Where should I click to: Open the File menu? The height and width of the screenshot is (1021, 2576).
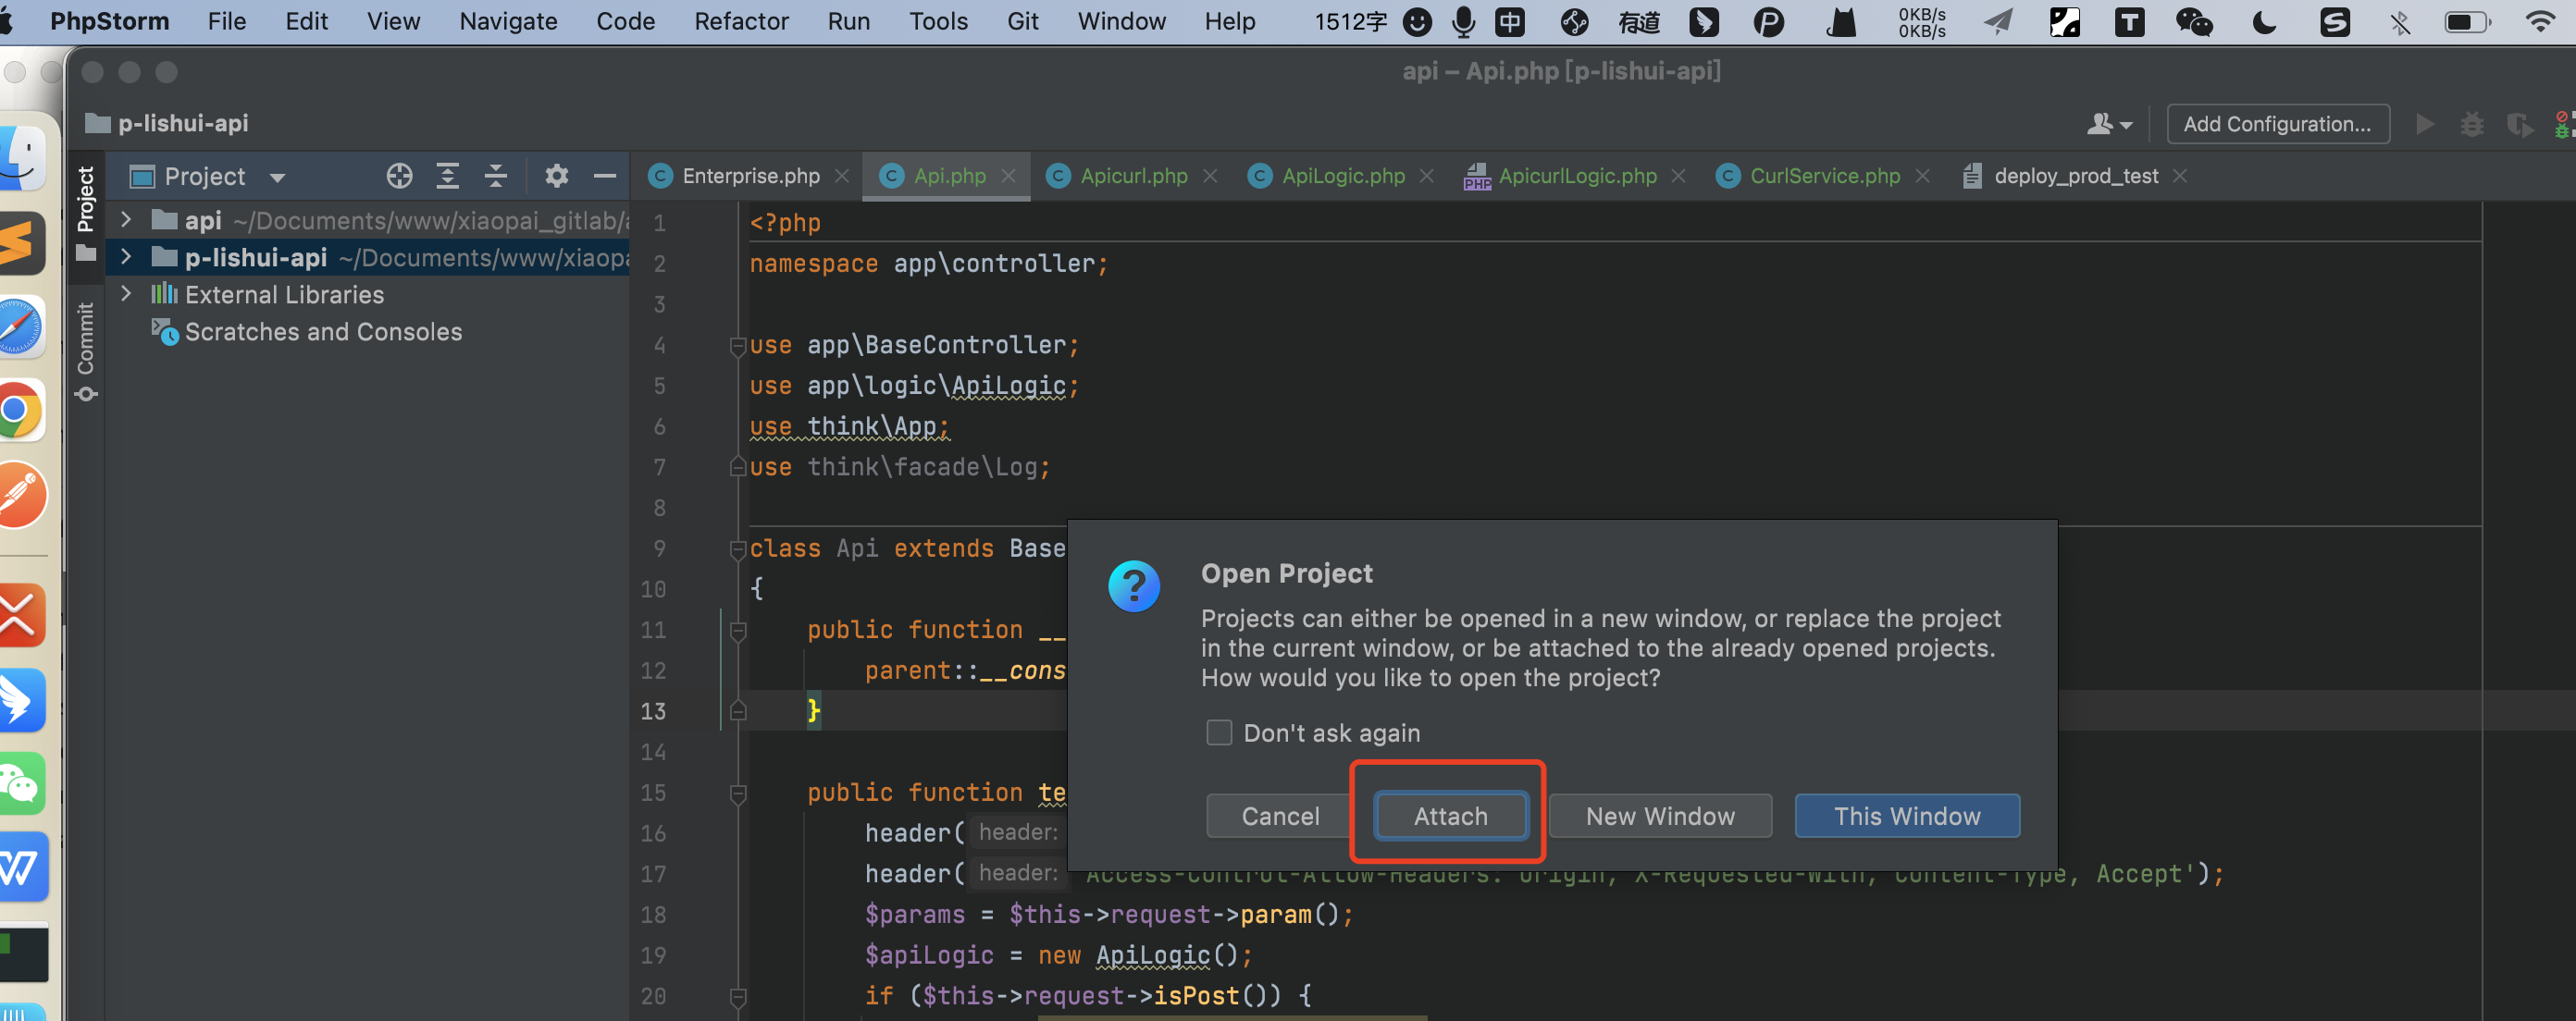click(227, 21)
